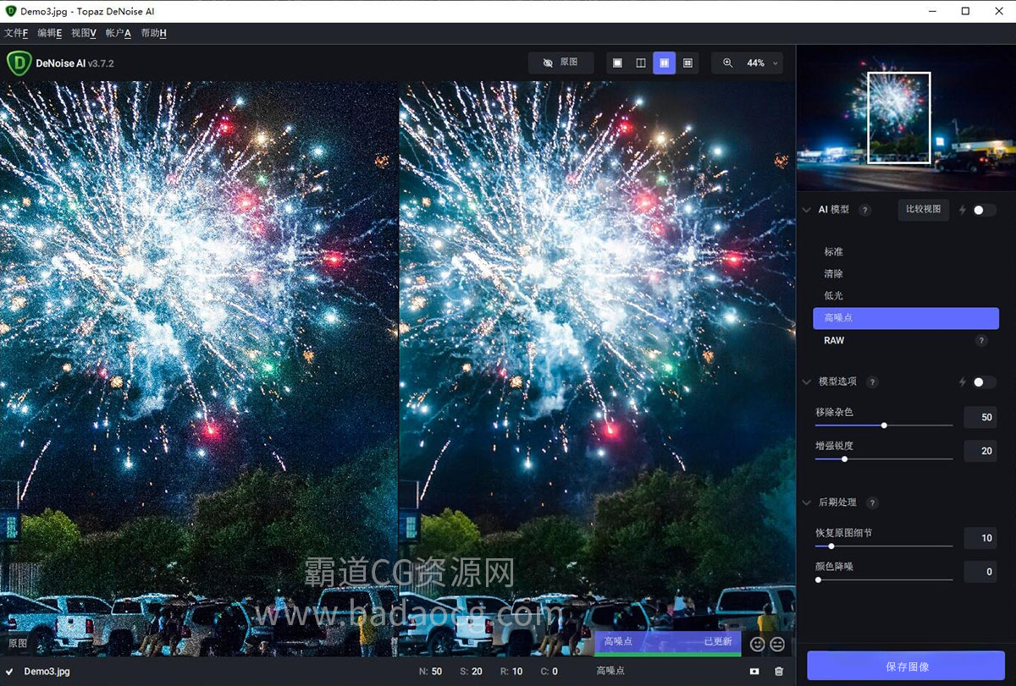Select the comparison grid view layout icon

pyautogui.click(x=687, y=63)
